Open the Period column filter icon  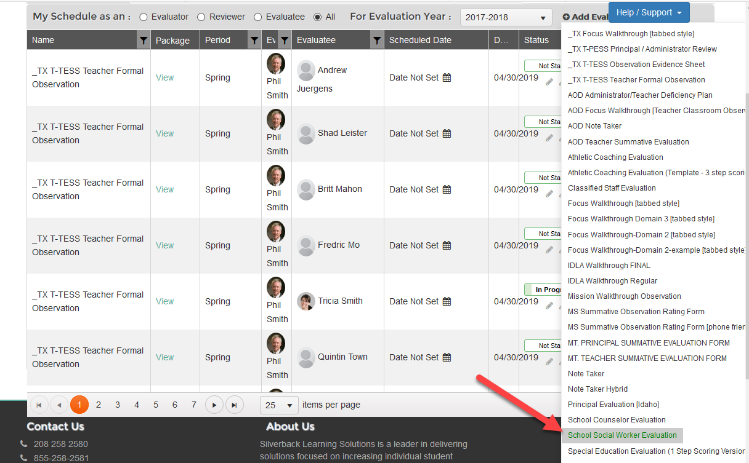pyautogui.click(x=254, y=41)
